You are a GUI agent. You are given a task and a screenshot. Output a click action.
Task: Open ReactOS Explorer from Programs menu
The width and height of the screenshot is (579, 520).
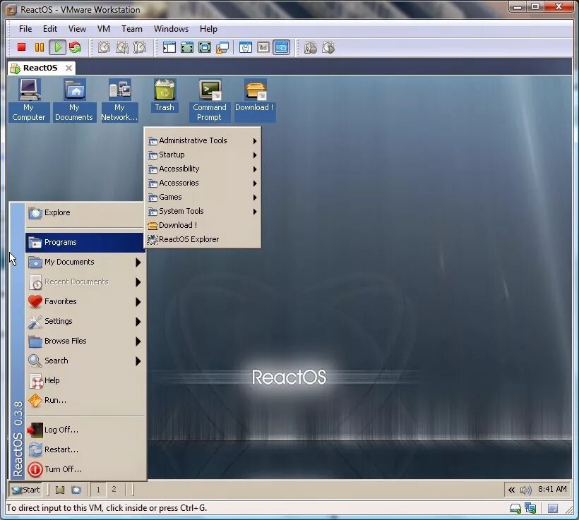tap(203, 239)
